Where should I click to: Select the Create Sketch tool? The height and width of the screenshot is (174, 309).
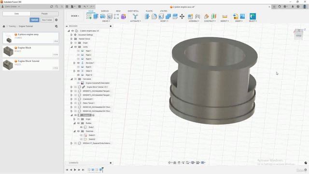[x=89, y=16]
